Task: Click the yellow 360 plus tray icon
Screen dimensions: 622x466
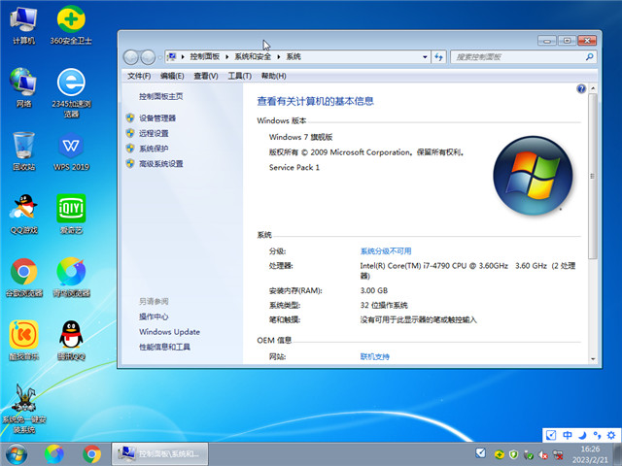Action: (500, 454)
